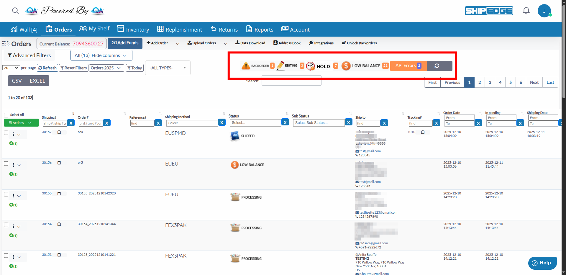Image resolution: width=566 pixels, height=275 pixels.
Task: Click the Editing pencil status icon
Action: [280, 66]
